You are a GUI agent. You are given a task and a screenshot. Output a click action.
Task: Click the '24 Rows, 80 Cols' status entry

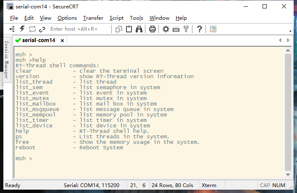pyautogui.click(x=172, y=185)
